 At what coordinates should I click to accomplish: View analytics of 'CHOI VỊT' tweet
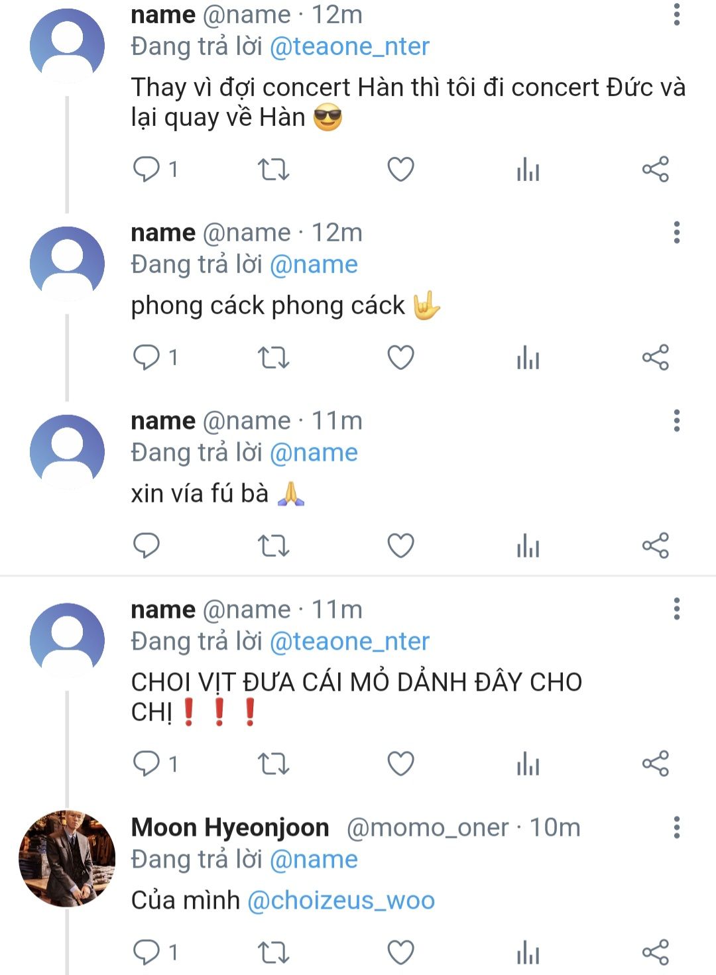(x=528, y=764)
